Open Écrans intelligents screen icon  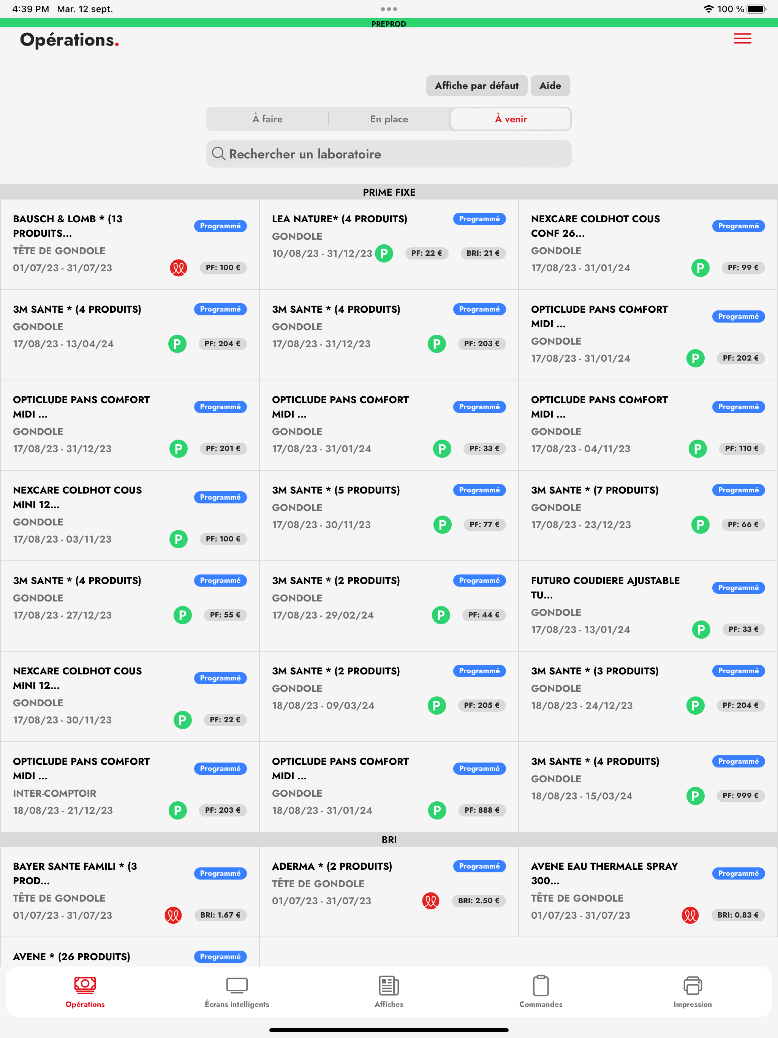pyautogui.click(x=237, y=986)
